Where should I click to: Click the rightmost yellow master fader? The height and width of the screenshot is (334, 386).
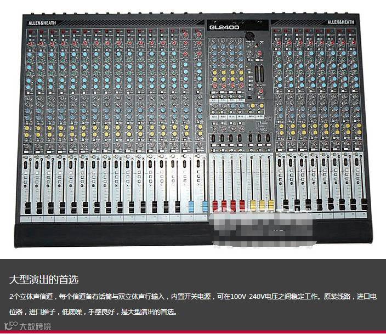(x=271, y=206)
